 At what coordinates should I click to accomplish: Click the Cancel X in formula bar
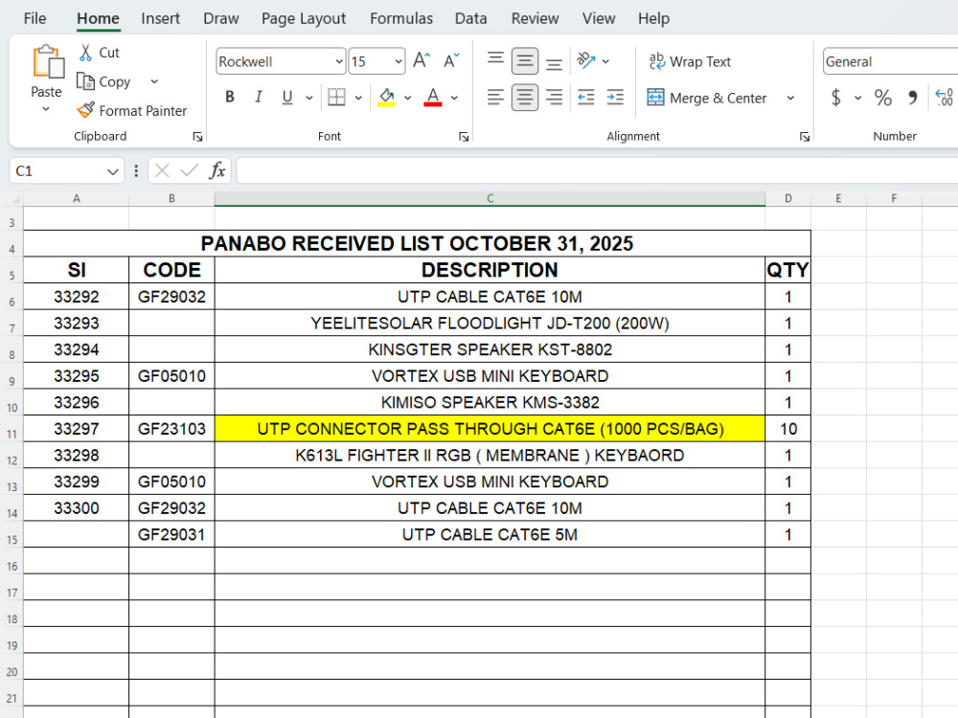(x=162, y=170)
